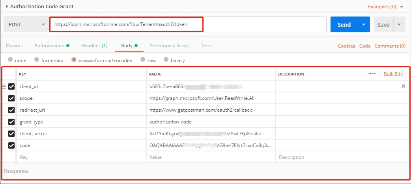Click the client_secret value starting Vxf1SIuKbgu
The height and width of the screenshot is (184, 411).
(x=211, y=134)
